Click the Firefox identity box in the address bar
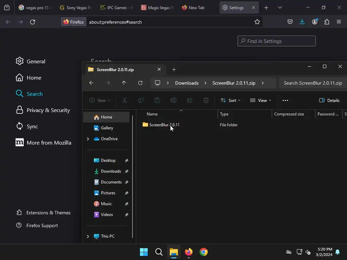The width and height of the screenshot is (347, 260). (x=74, y=22)
